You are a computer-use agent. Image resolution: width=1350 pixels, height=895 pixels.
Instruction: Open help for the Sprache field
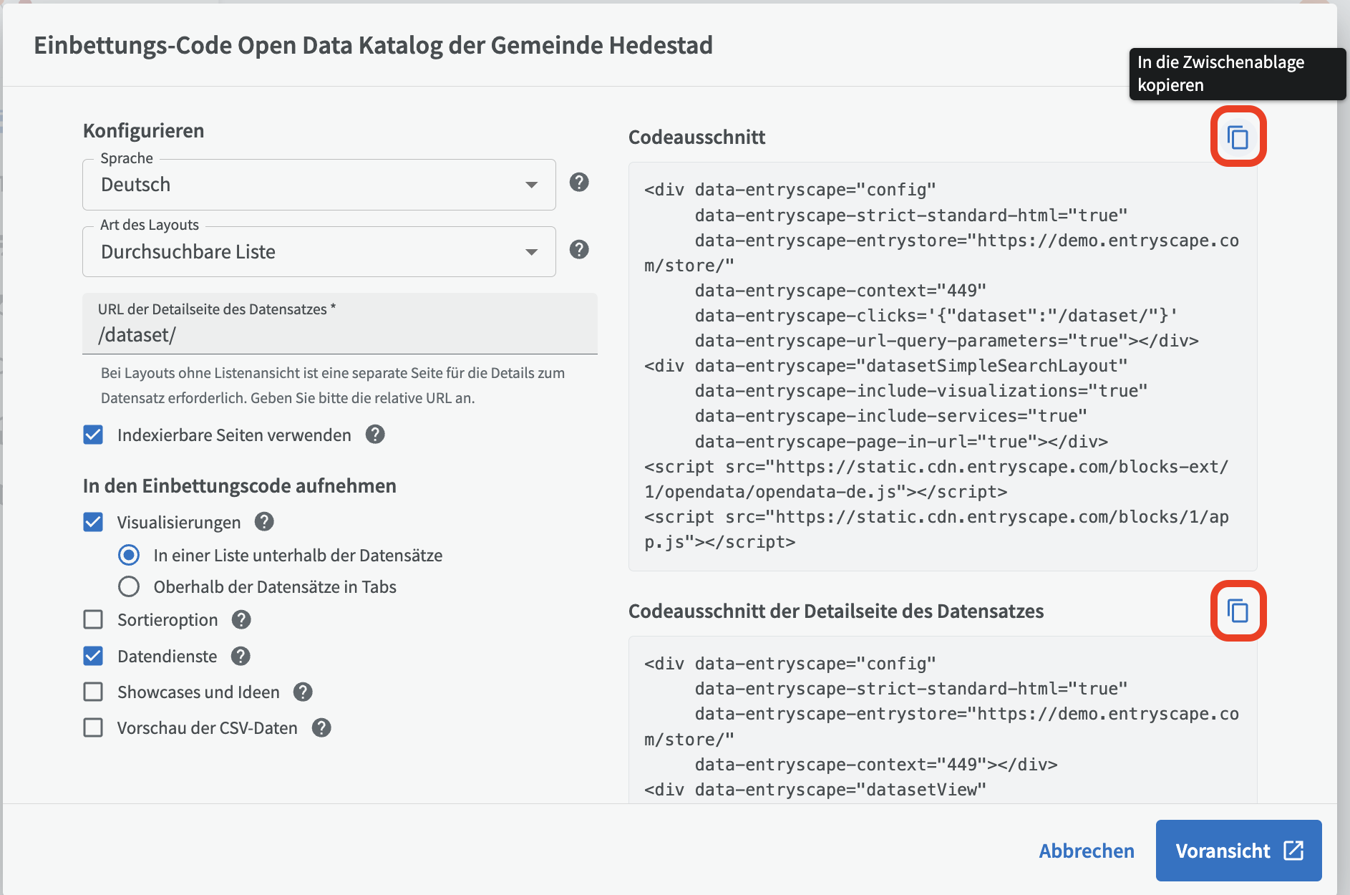click(x=579, y=183)
